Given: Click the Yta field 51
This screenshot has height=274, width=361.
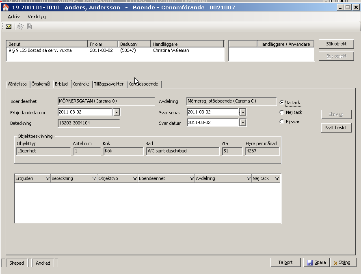Looking at the screenshot, I should (232, 151).
